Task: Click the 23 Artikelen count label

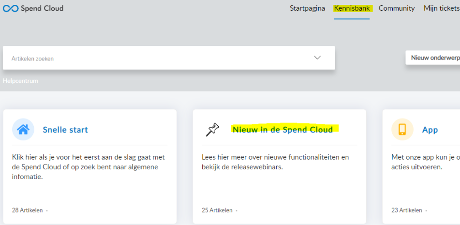Action: [x=407, y=210]
